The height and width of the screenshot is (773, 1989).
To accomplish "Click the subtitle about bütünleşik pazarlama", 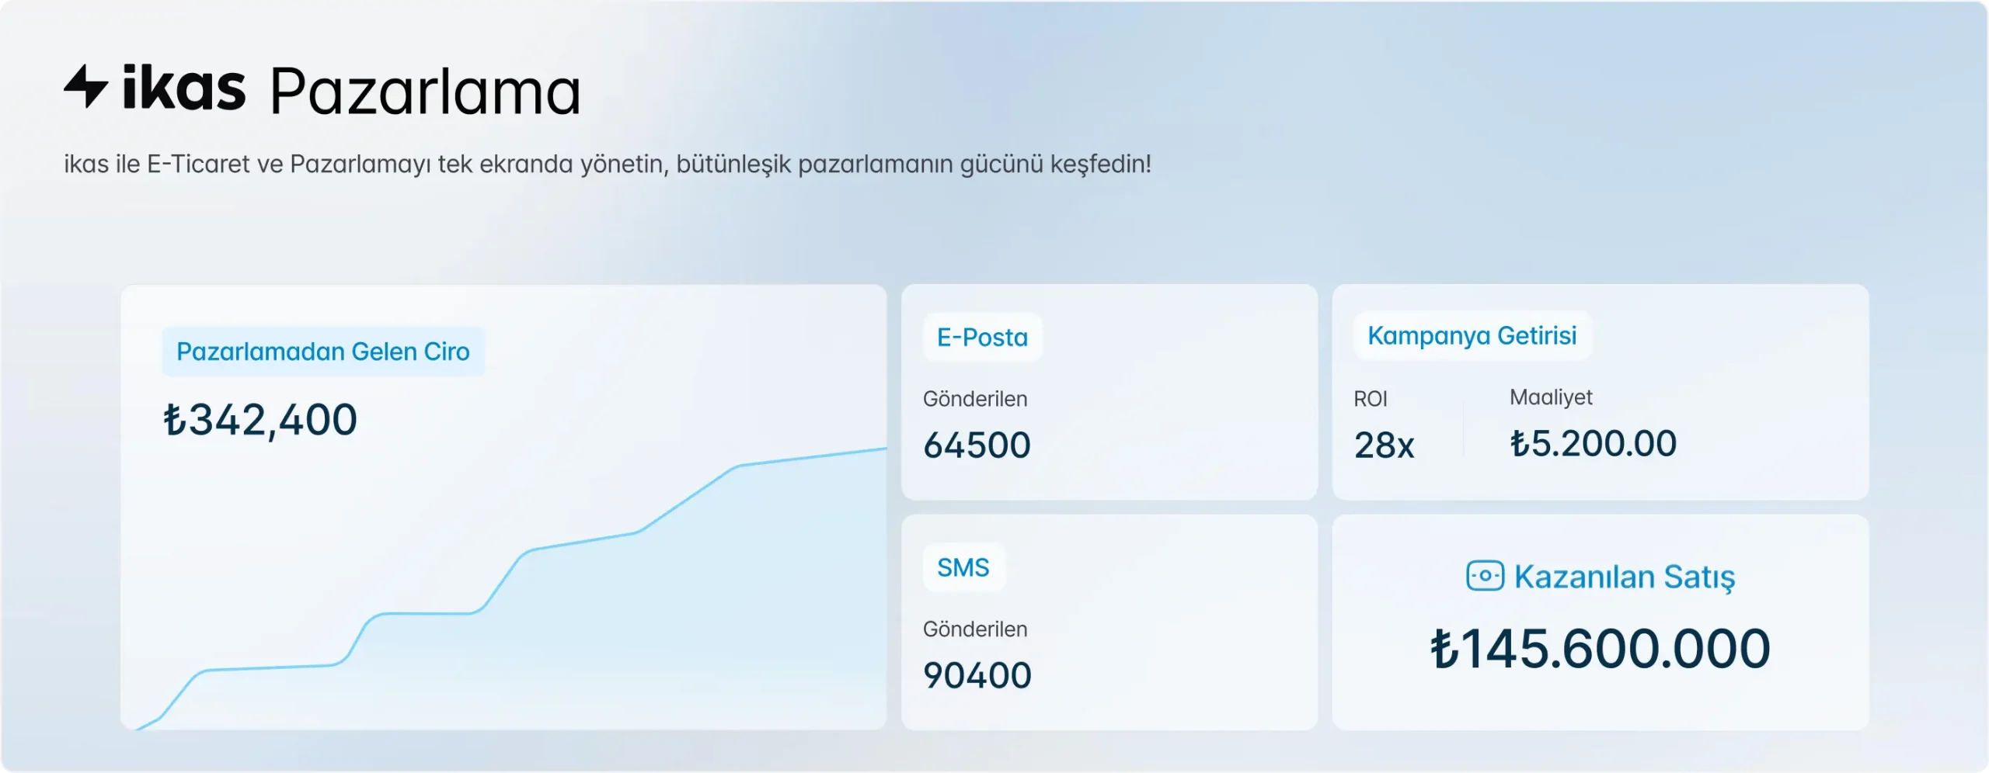I will click(x=607, y=164).
